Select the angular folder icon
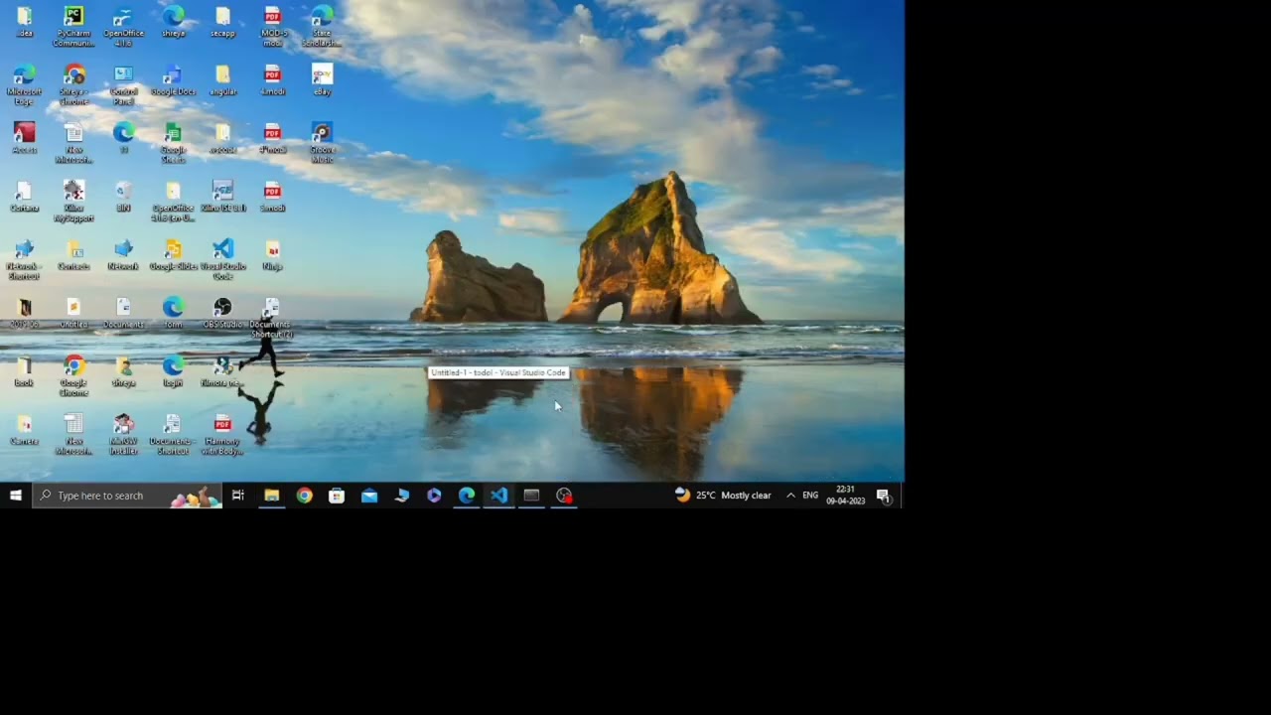 pyautogui.click(x=222, y=80)
